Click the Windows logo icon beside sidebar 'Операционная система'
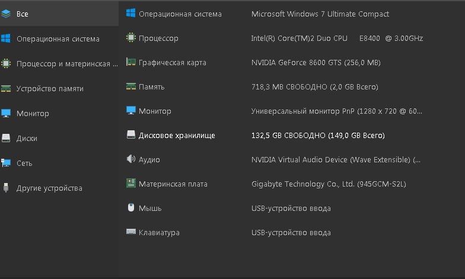The height and width of the screenshot is (279, 465). pos(6,39)
